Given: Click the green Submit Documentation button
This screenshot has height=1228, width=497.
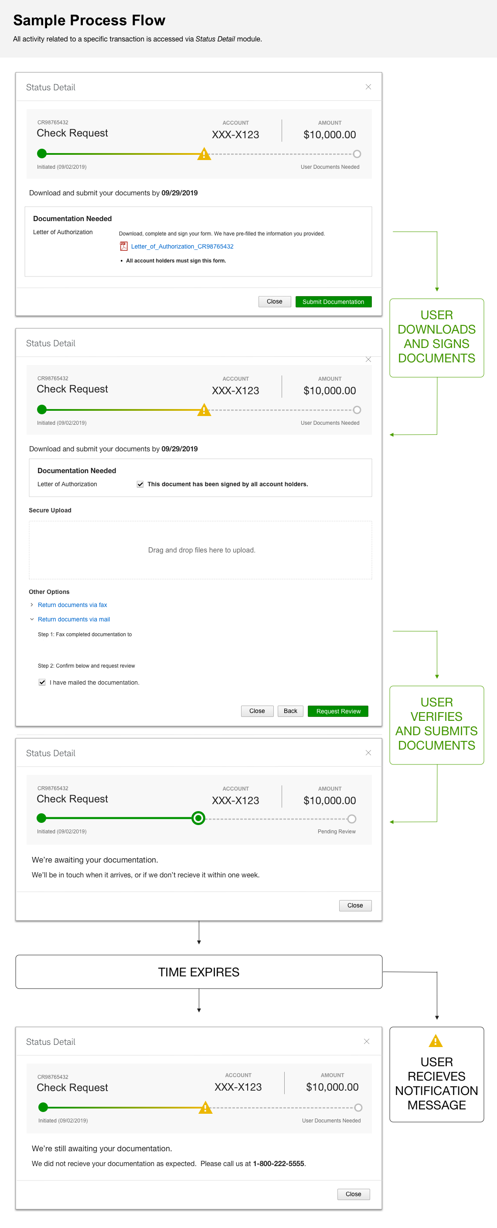Looking at the screenshot, I should (334, 302).
